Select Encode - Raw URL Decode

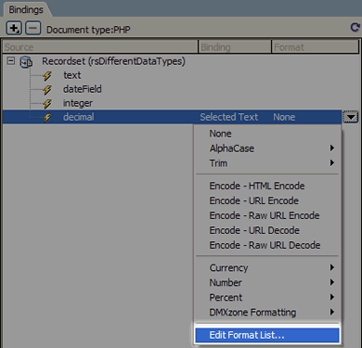click(x=267, y=245)
